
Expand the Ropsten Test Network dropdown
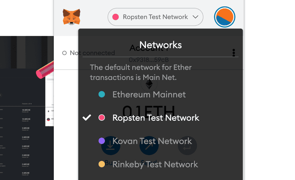(155, 17)
